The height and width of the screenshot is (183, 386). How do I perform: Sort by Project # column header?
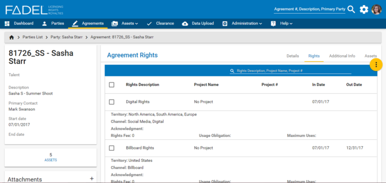click(269, 85)
